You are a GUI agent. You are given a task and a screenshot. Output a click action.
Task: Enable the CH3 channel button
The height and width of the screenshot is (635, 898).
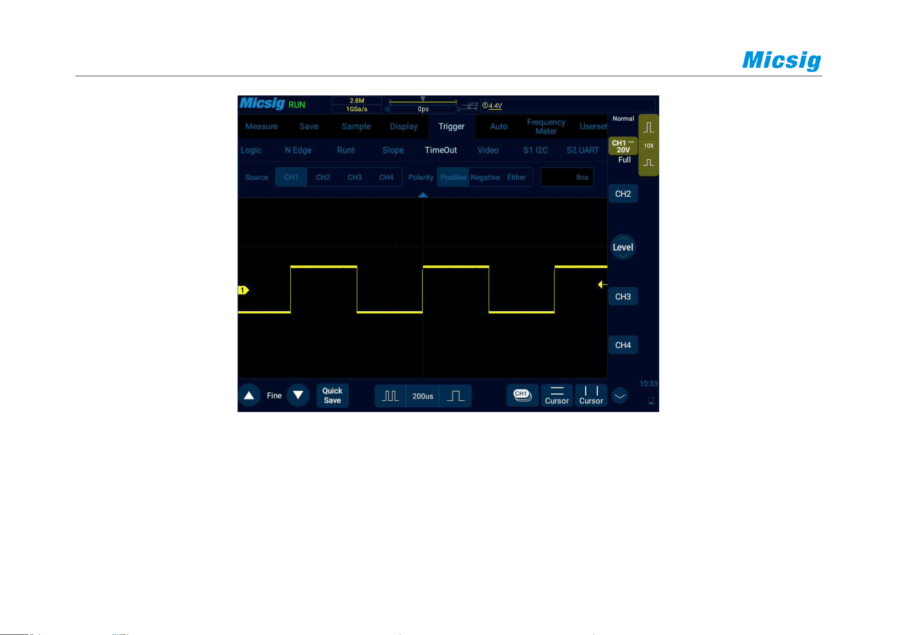(x=623, y=296)
